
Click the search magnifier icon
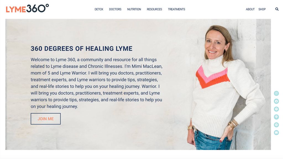pos(277,9)
